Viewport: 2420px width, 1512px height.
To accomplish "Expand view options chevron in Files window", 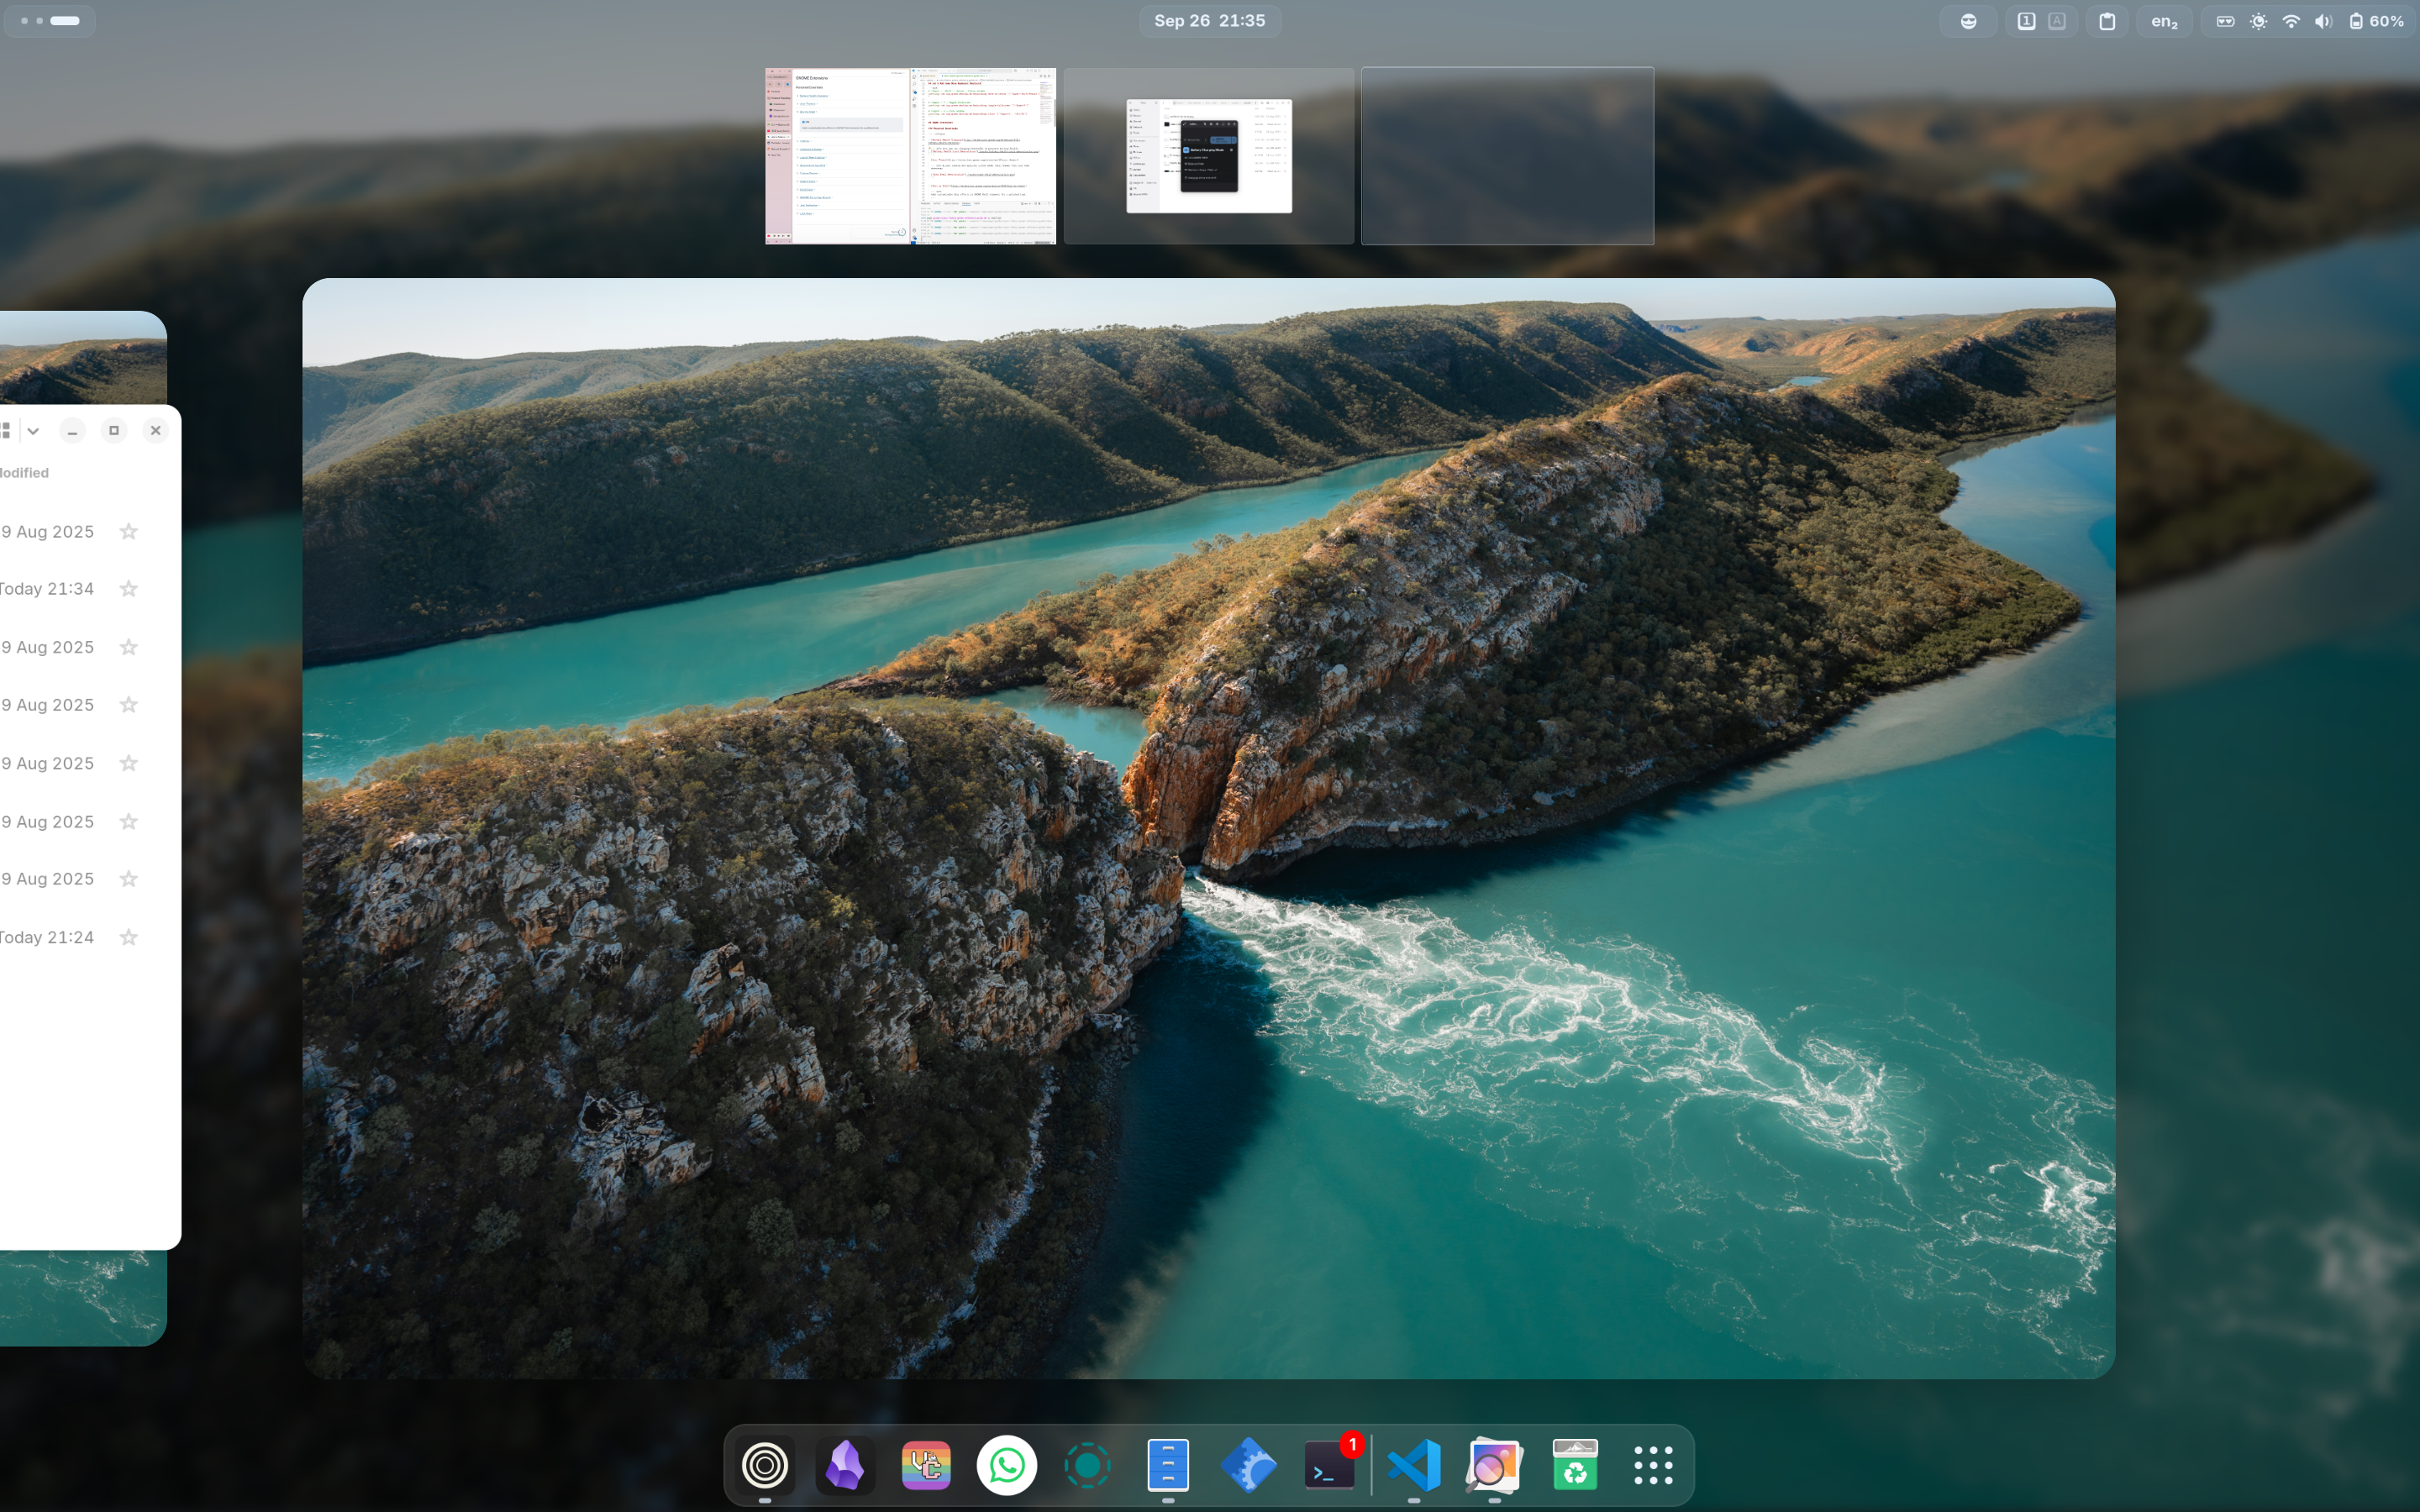I will point(33,431).
